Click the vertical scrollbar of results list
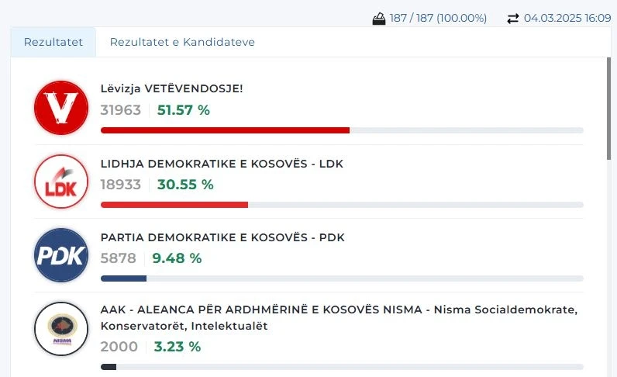The height and width of the screenshot is (377, 617). pos(608,109)
